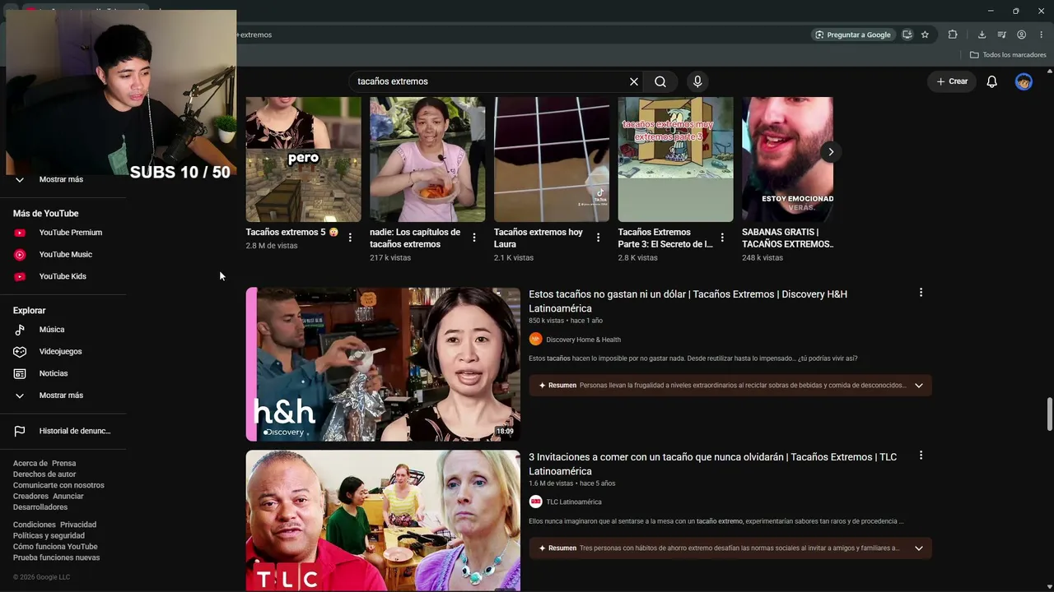Image resolution: width=1054 pixels, height=592 pixels.
Task: Clear the search box with the X icon
Action: [x=634, y=81]
